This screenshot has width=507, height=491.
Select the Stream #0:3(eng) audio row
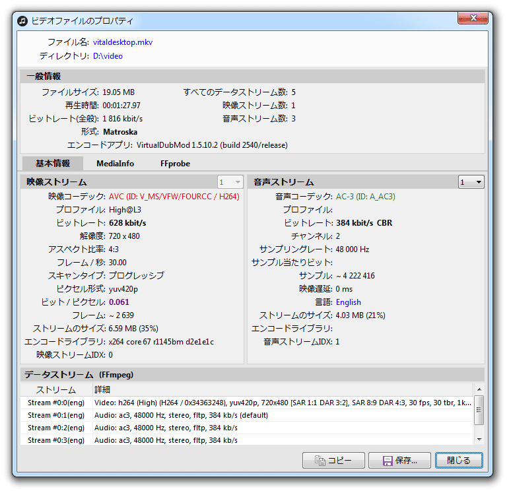point(247,440)
